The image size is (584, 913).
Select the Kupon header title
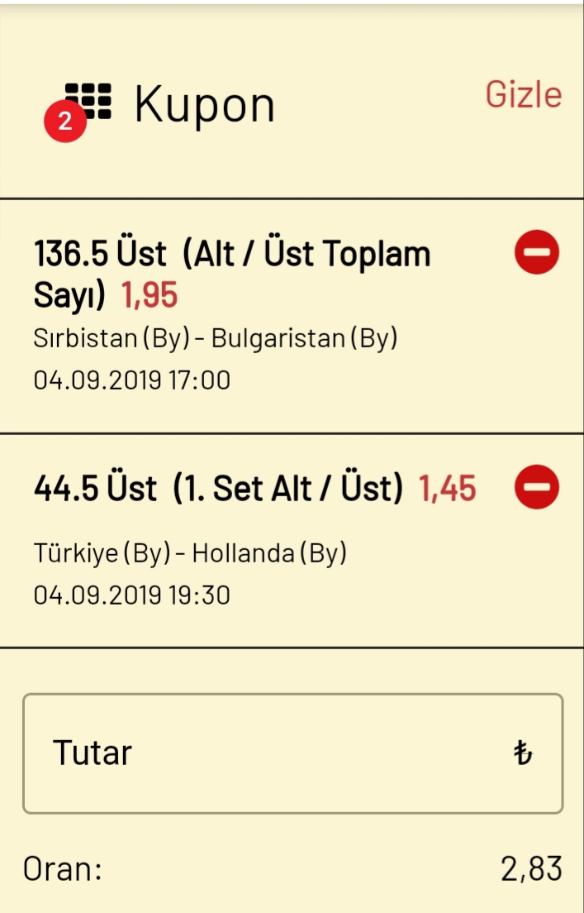[204, 105]
